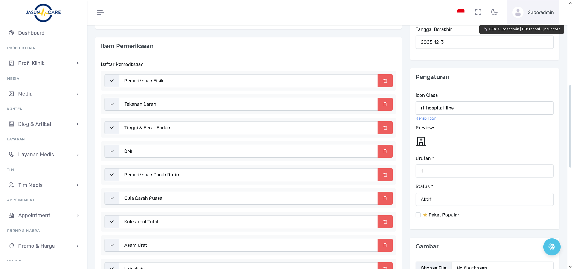Click the Icon Class input field
573x269 pixels.
[484, 108]
